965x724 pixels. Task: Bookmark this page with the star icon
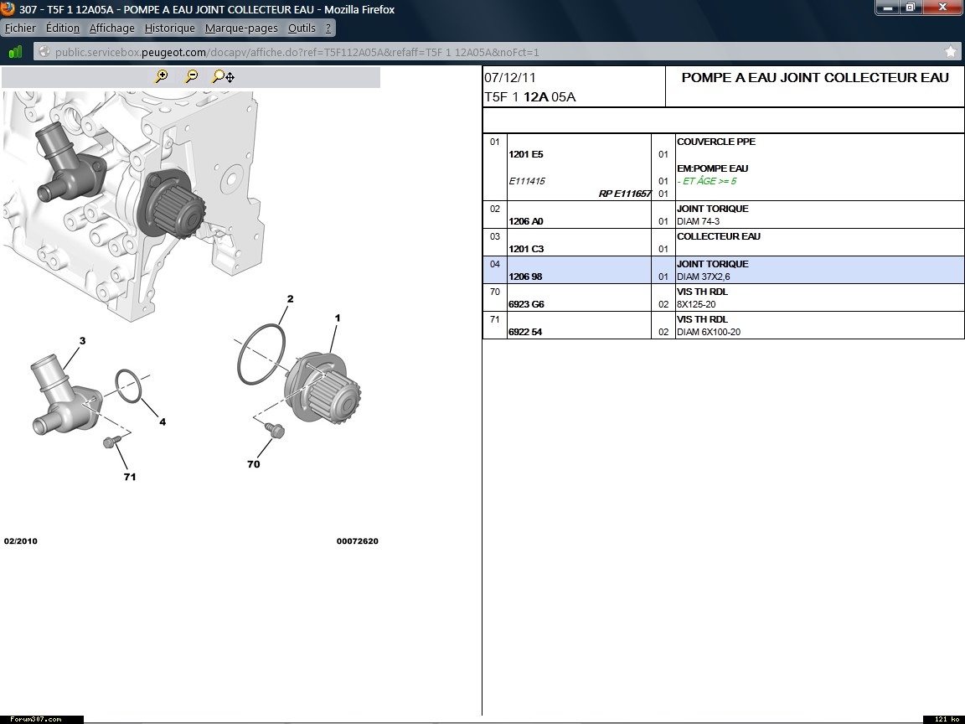click(x=951, y=52)
